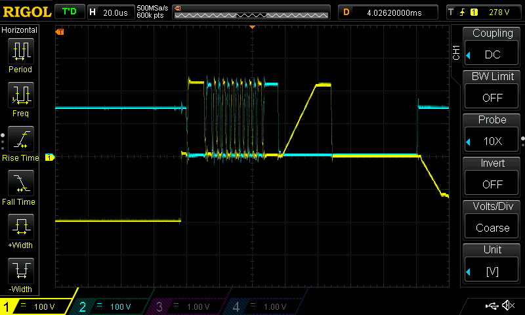Image resolution: width=525 pixels, height=315 pixels.
Task: Click the muted speaker icon
Action: point(508,305)
